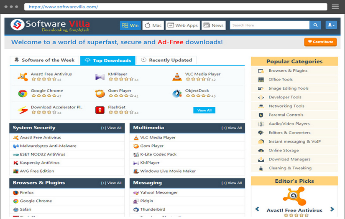Screen dimensions: 345x219
Task: Open the browser hamburger menu
Action: click(x=335, y=7)
